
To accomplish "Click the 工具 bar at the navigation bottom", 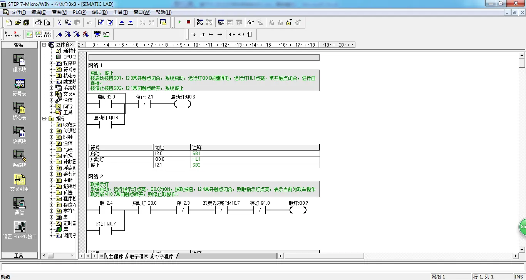I will click(x=19, y=255).
